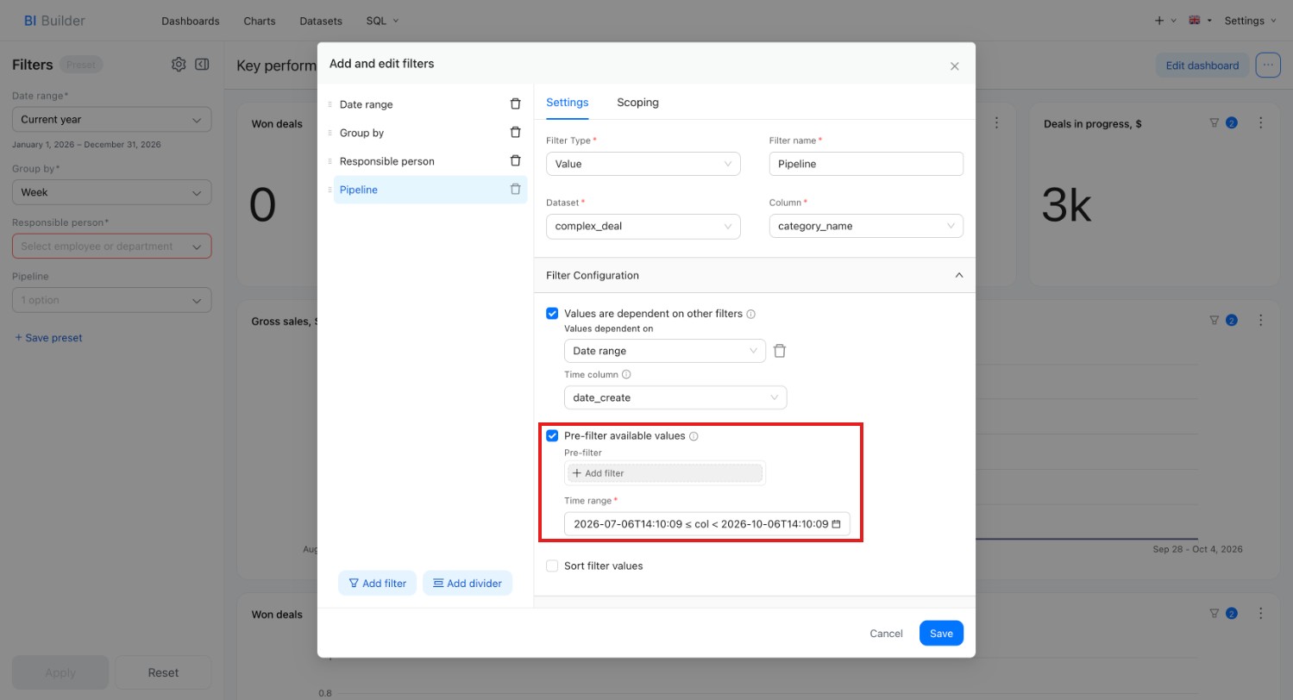
Task: Click Save preset link
Action: coord(48,338)
